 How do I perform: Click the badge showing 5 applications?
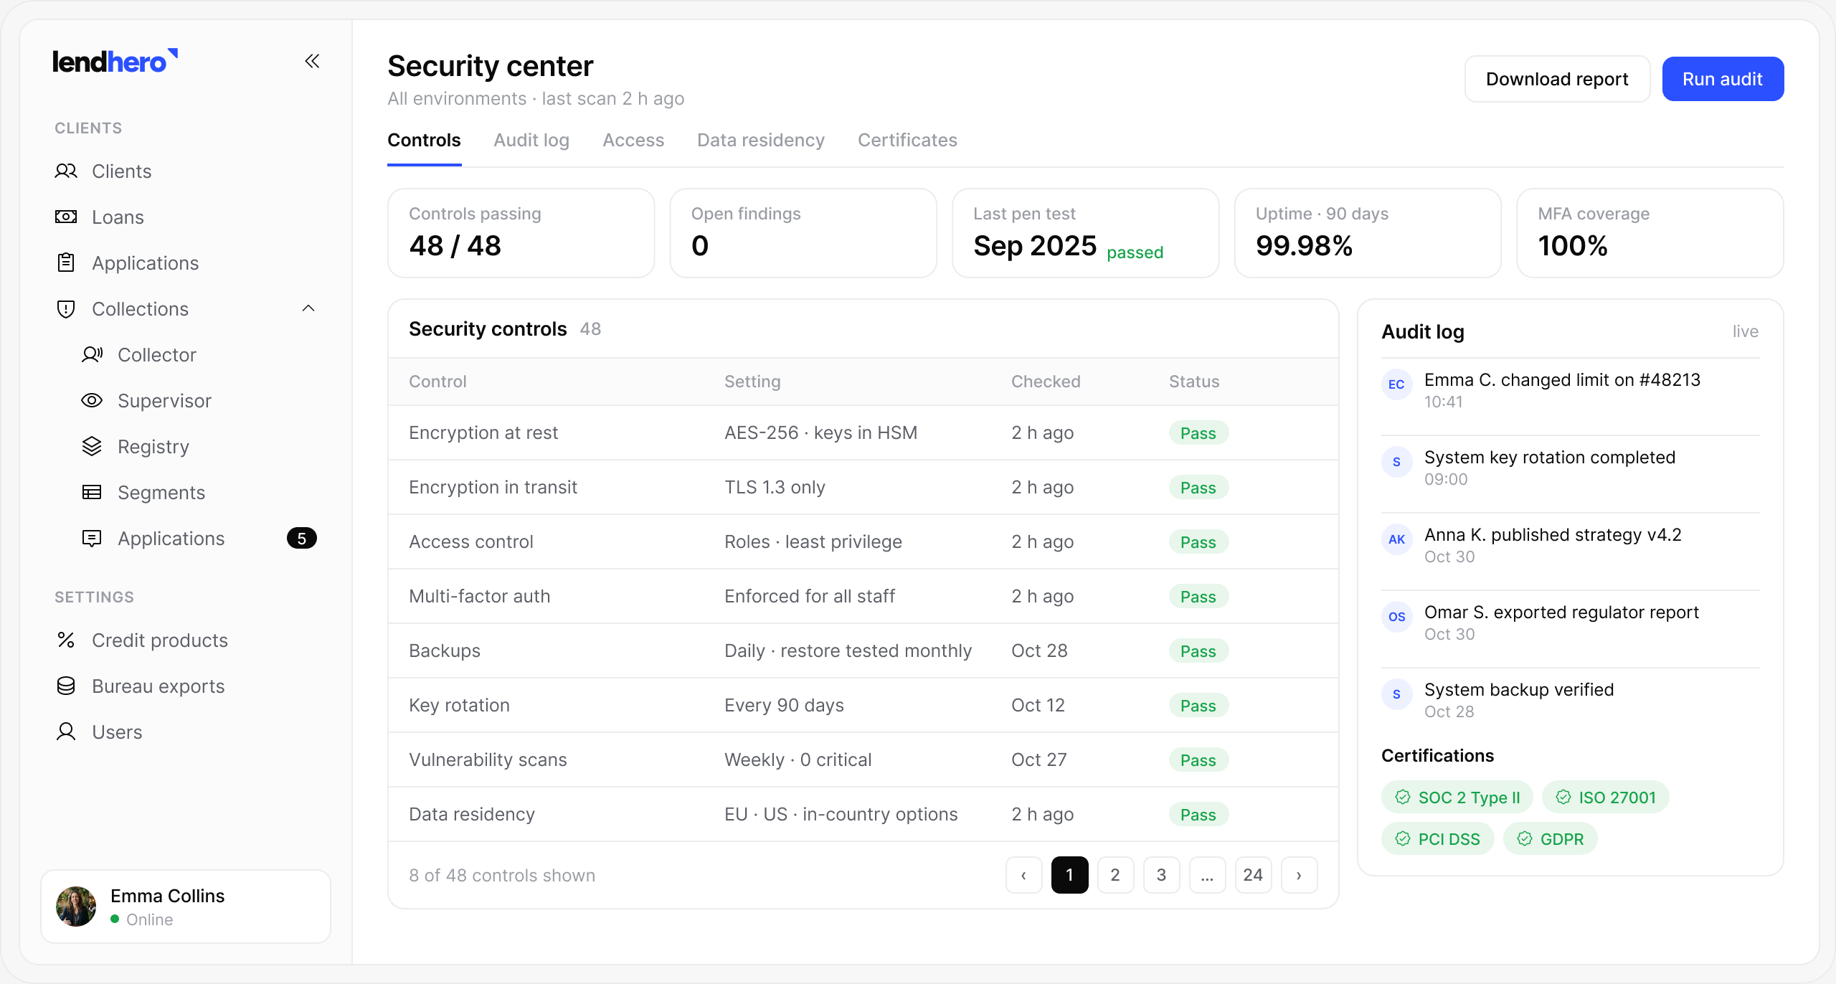point(302,539)
